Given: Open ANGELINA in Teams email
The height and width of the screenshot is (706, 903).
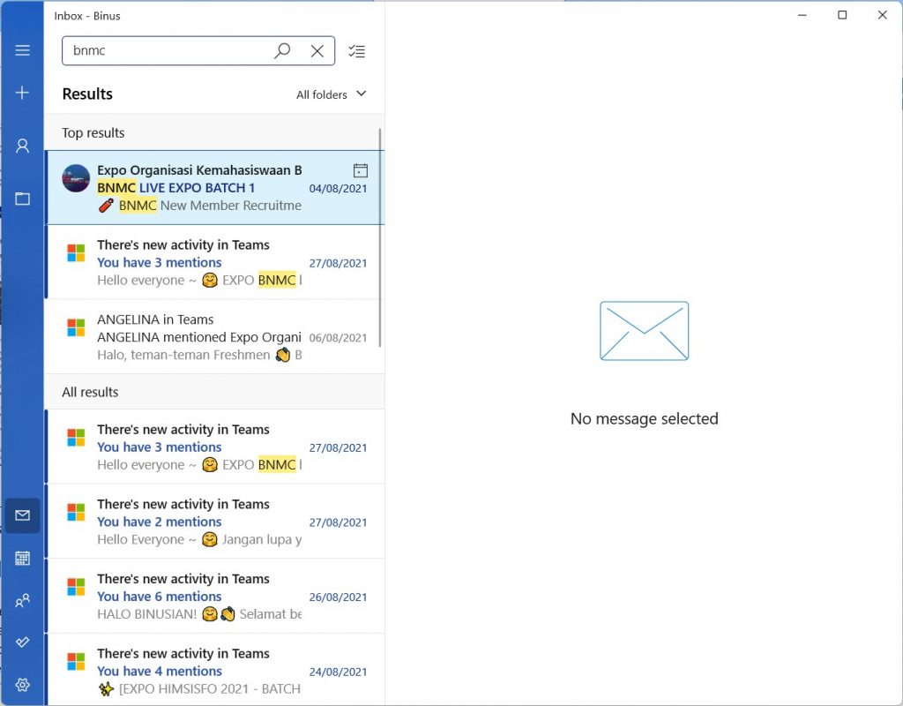Looking at the screenshot, I should tap(213, 337).
